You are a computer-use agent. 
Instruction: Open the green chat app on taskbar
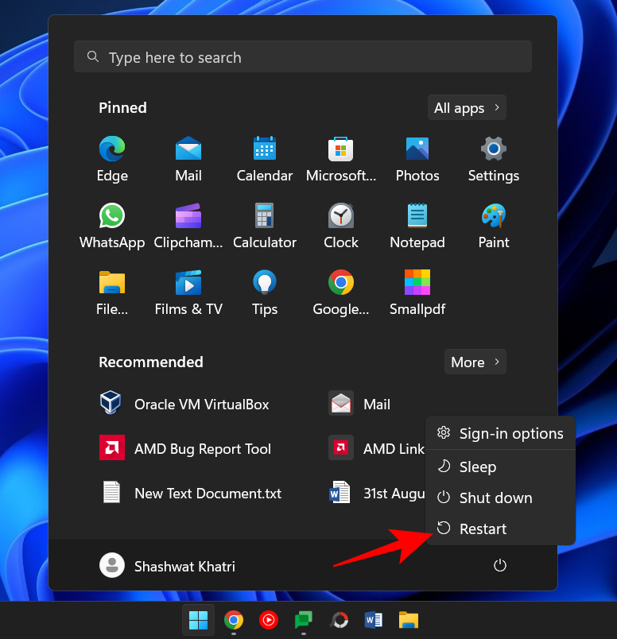click(304, 620)
